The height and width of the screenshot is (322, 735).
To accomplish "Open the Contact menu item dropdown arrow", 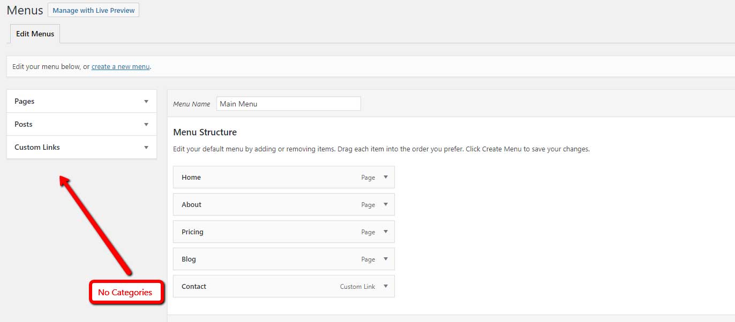I will (x=385, y=286).
